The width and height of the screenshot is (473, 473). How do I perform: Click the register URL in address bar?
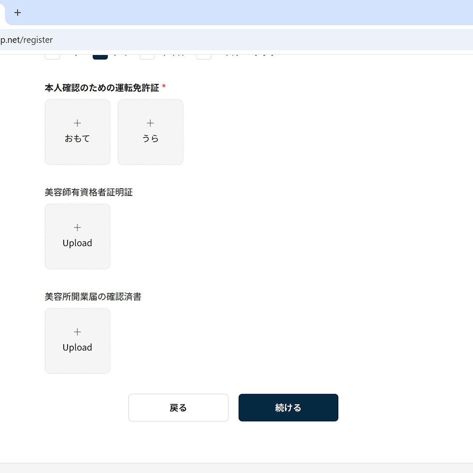coord(26,40)
